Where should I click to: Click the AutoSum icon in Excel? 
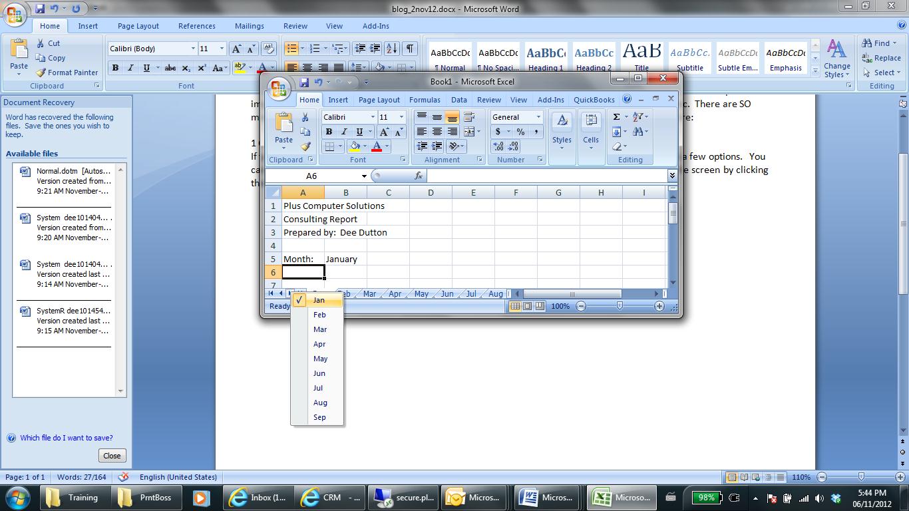[616, 116]
